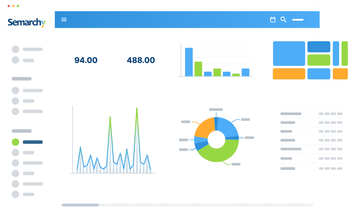The height and width of the screenshot is (211, 356).
Task: Click the highest green peak in line chart
Action: tap(137, 108)
